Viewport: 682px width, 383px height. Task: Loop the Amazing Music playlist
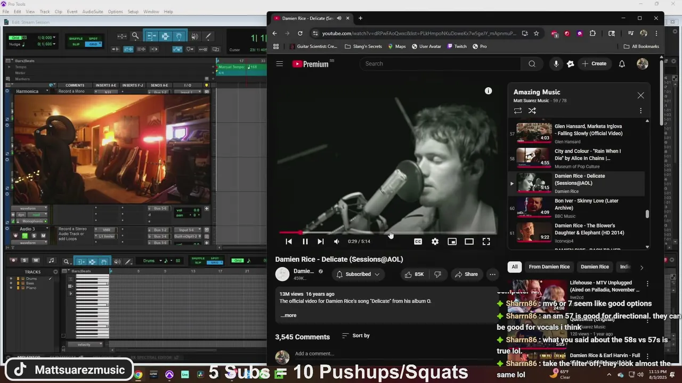[x=517, y=111]
